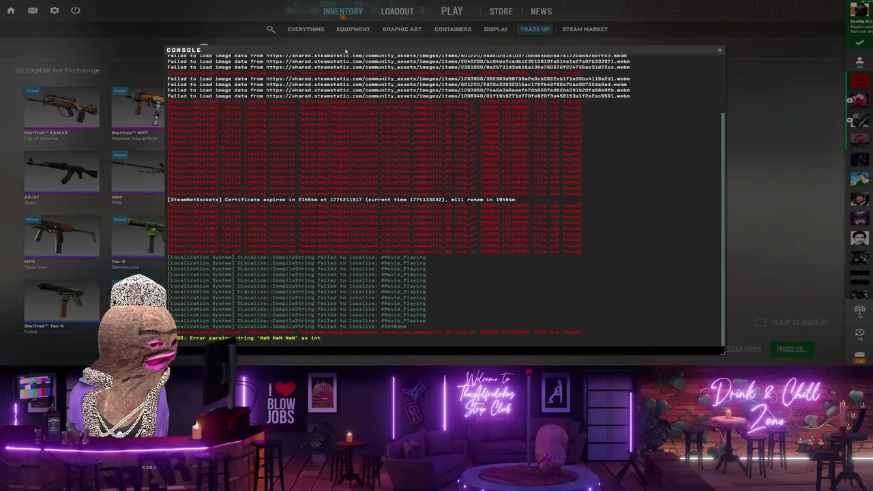
Task: Select the Graphic Art filter
Action: 402,29
